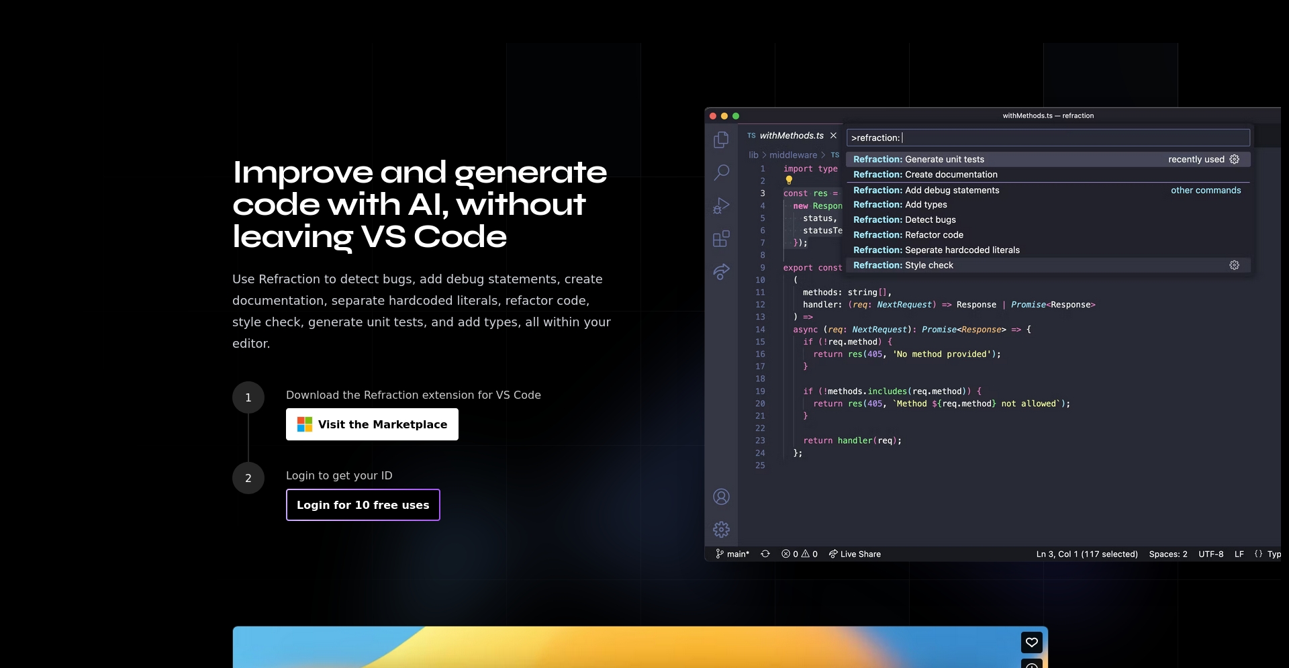Click Ln 3, Col 1 status entry
Viewport: 1289px width, 668px height.
[x=1087, y=554]
